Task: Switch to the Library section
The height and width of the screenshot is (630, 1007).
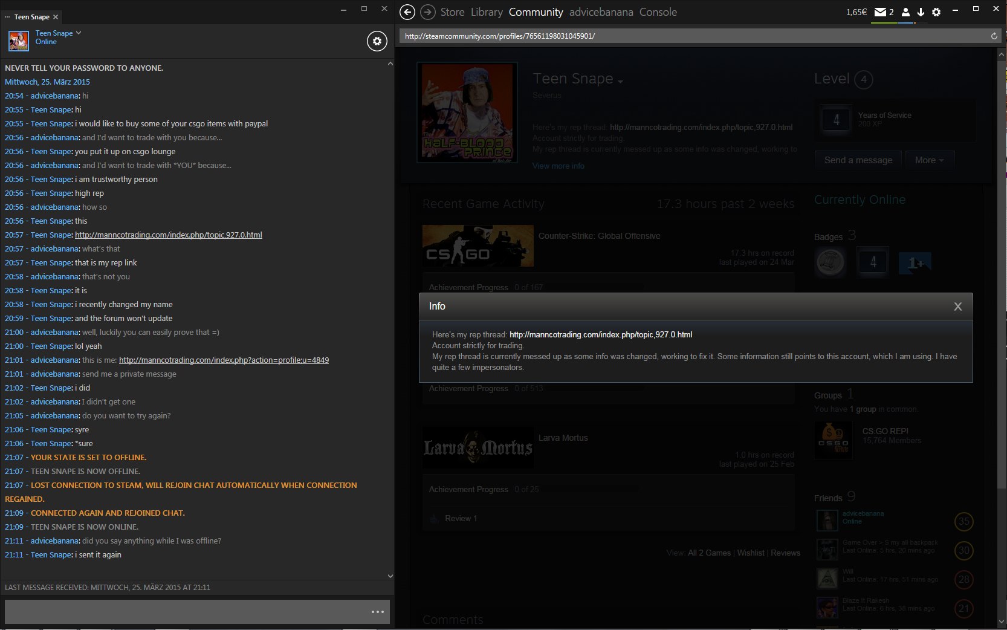Action: coord(487,12)
